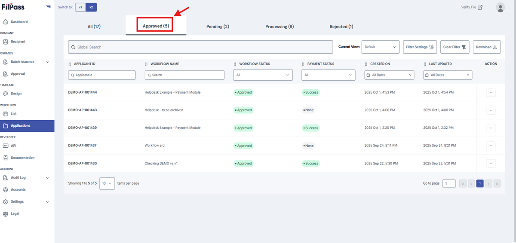The width and height of the screenshot is (516, 243).
Task: Switch to the Rejected (1) tab
Action: (341, 27)
